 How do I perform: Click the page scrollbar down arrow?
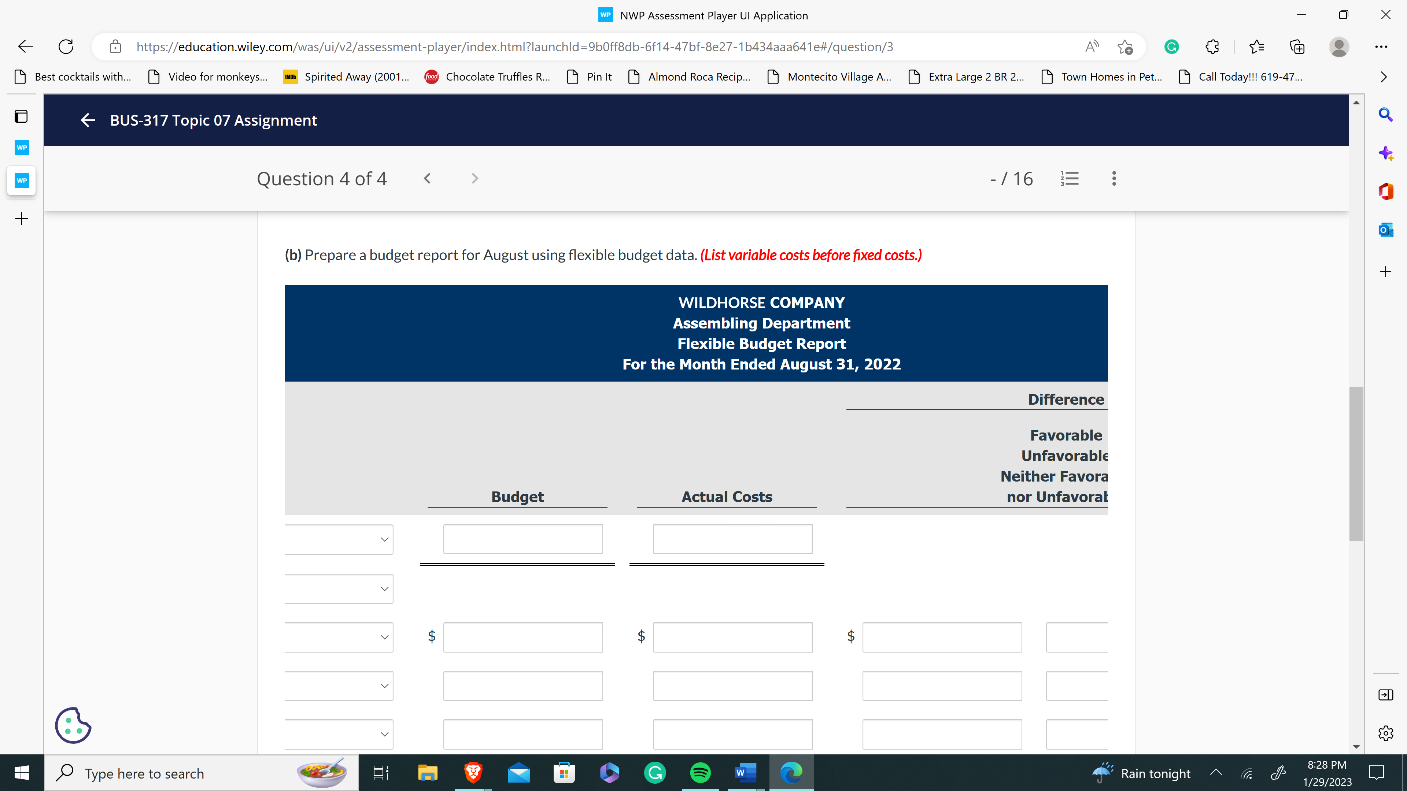(x=1356, y=746)
